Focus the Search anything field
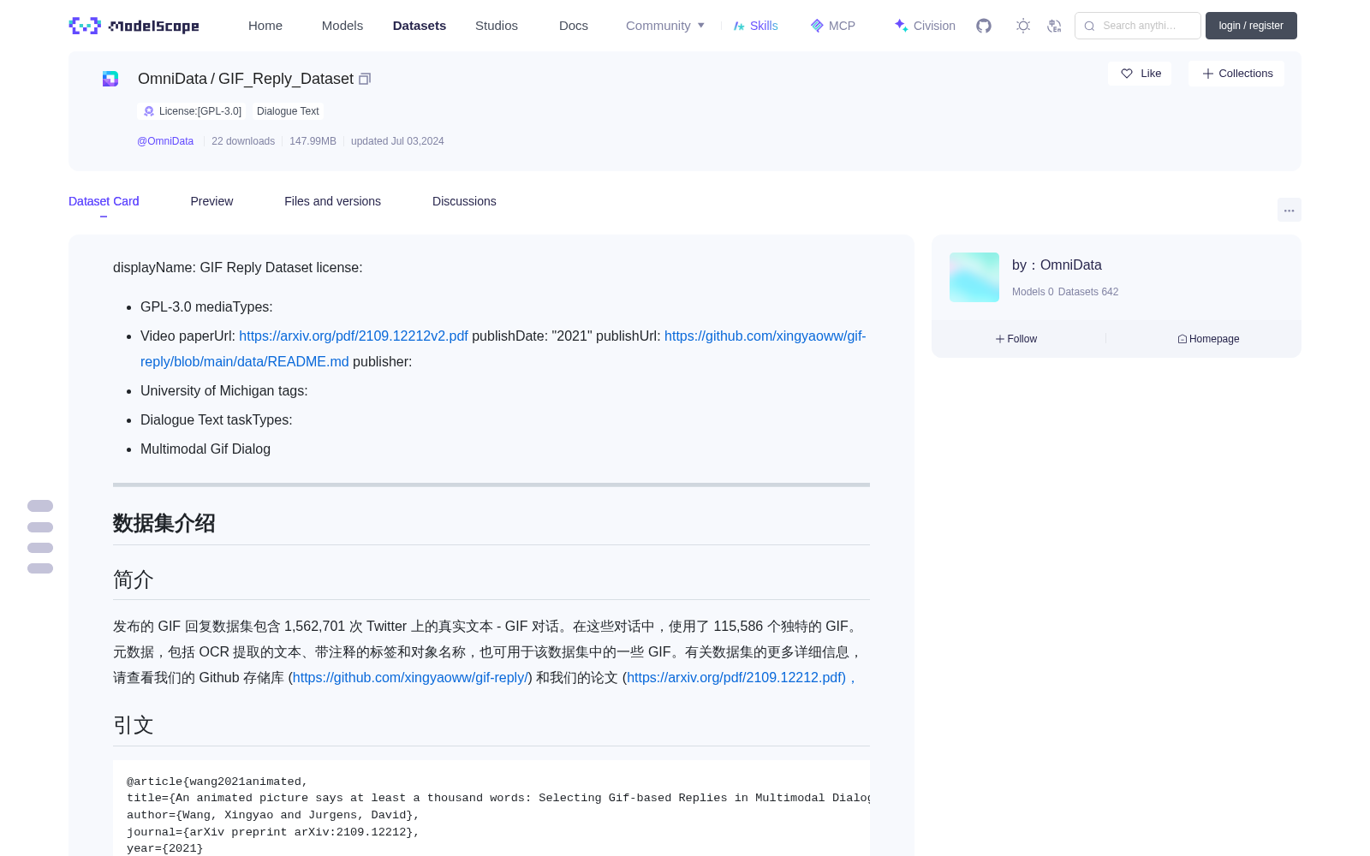This screenshot has height=856, width=1370. (1138, 26)
